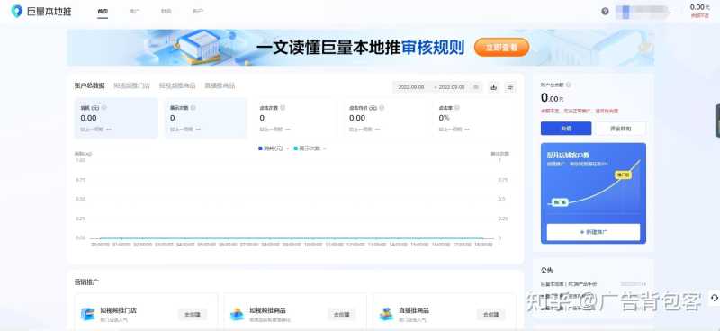Click 去创建 for 短视频推商品
The image size is (720, 331).
tap(342, 315)
